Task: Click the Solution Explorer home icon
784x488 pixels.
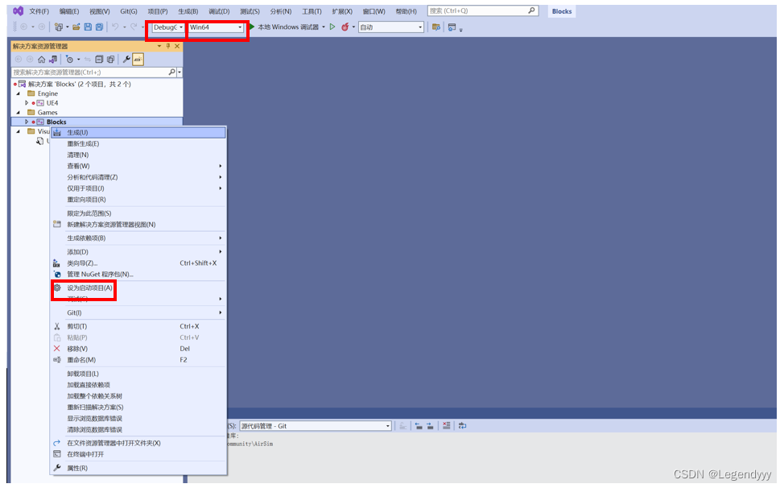Action: [42, 60]
